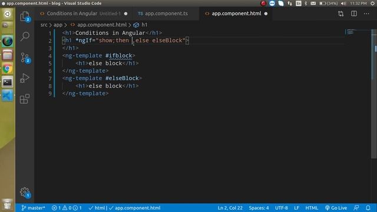The height and width of the screenshot is (212, 377).
Task: Change end of line sequence LF
Action: pos(296,208)
